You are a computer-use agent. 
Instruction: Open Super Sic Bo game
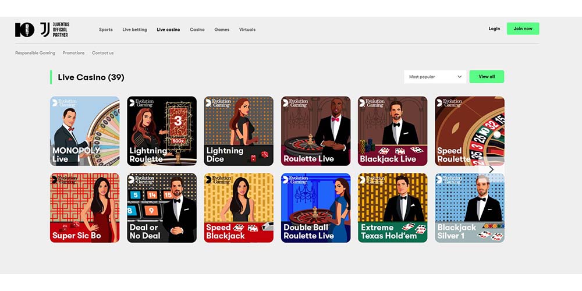point(84,208)
